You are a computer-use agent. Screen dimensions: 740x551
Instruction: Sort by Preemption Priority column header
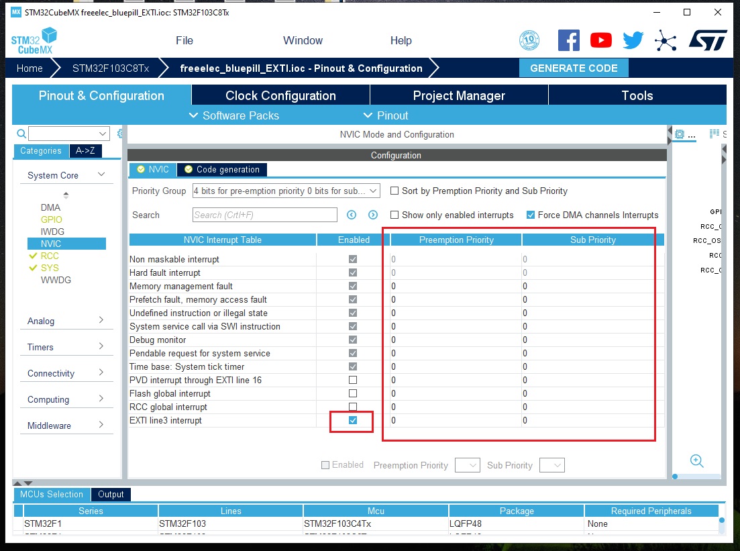456,240
